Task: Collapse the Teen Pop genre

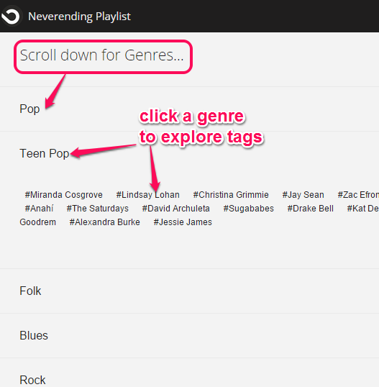Action: point(45,153)
